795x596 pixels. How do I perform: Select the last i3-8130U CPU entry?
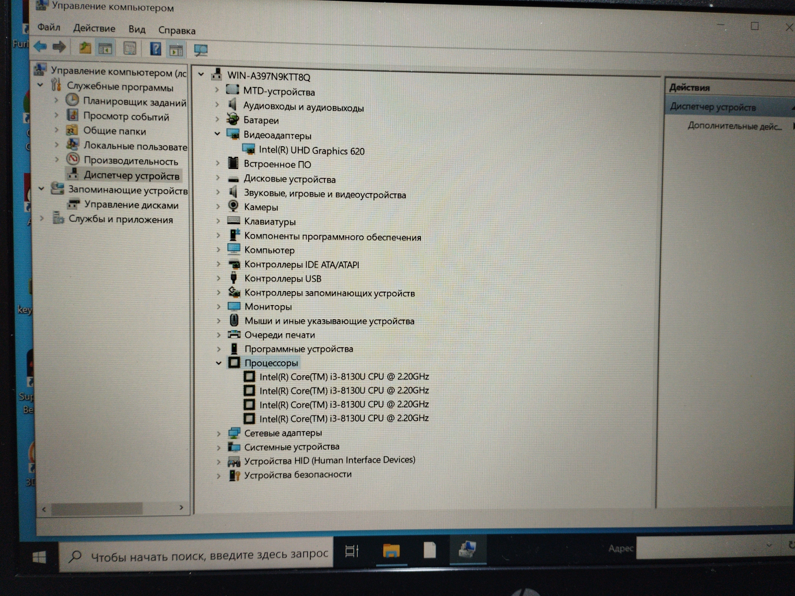(344, 418)
